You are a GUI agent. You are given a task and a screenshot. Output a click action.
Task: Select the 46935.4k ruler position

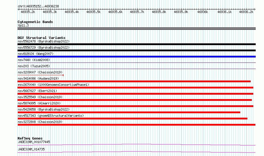point(72,12)
